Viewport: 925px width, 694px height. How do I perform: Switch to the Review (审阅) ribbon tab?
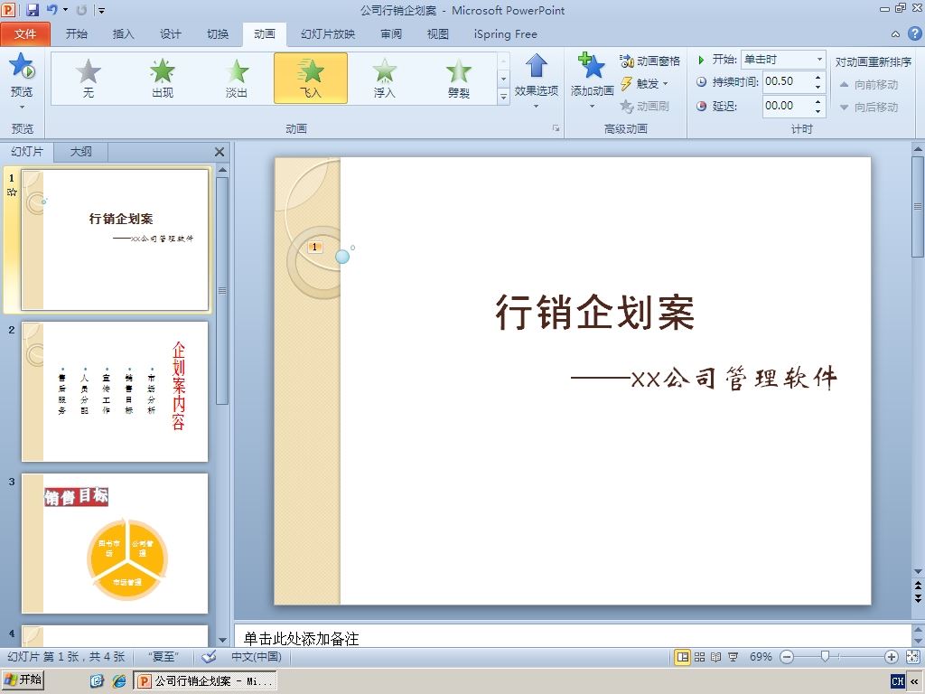click(x=391, y=34)
